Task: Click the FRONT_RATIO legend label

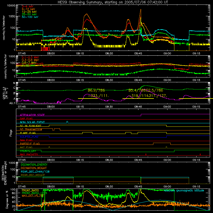Action: 30,190
